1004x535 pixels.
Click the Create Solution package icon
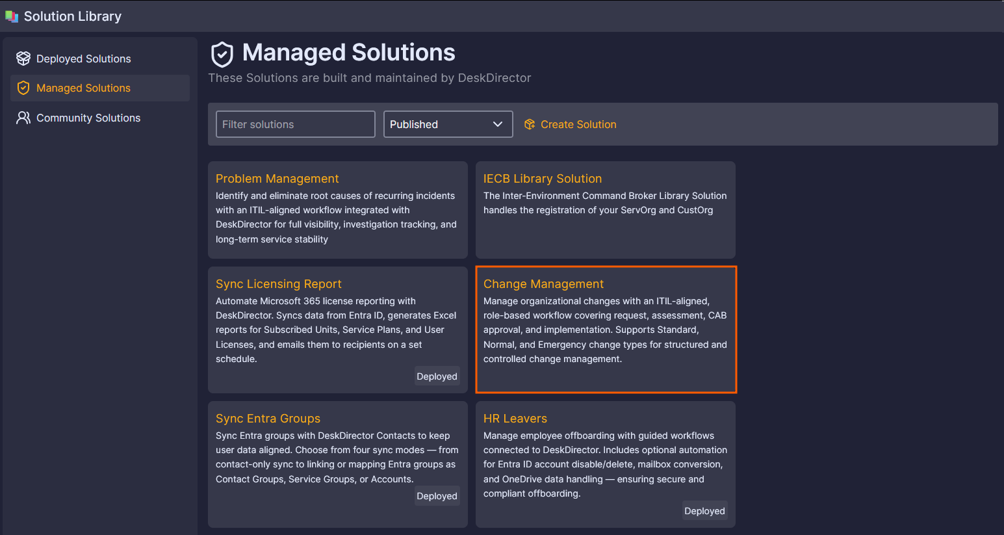coord(530,124)
